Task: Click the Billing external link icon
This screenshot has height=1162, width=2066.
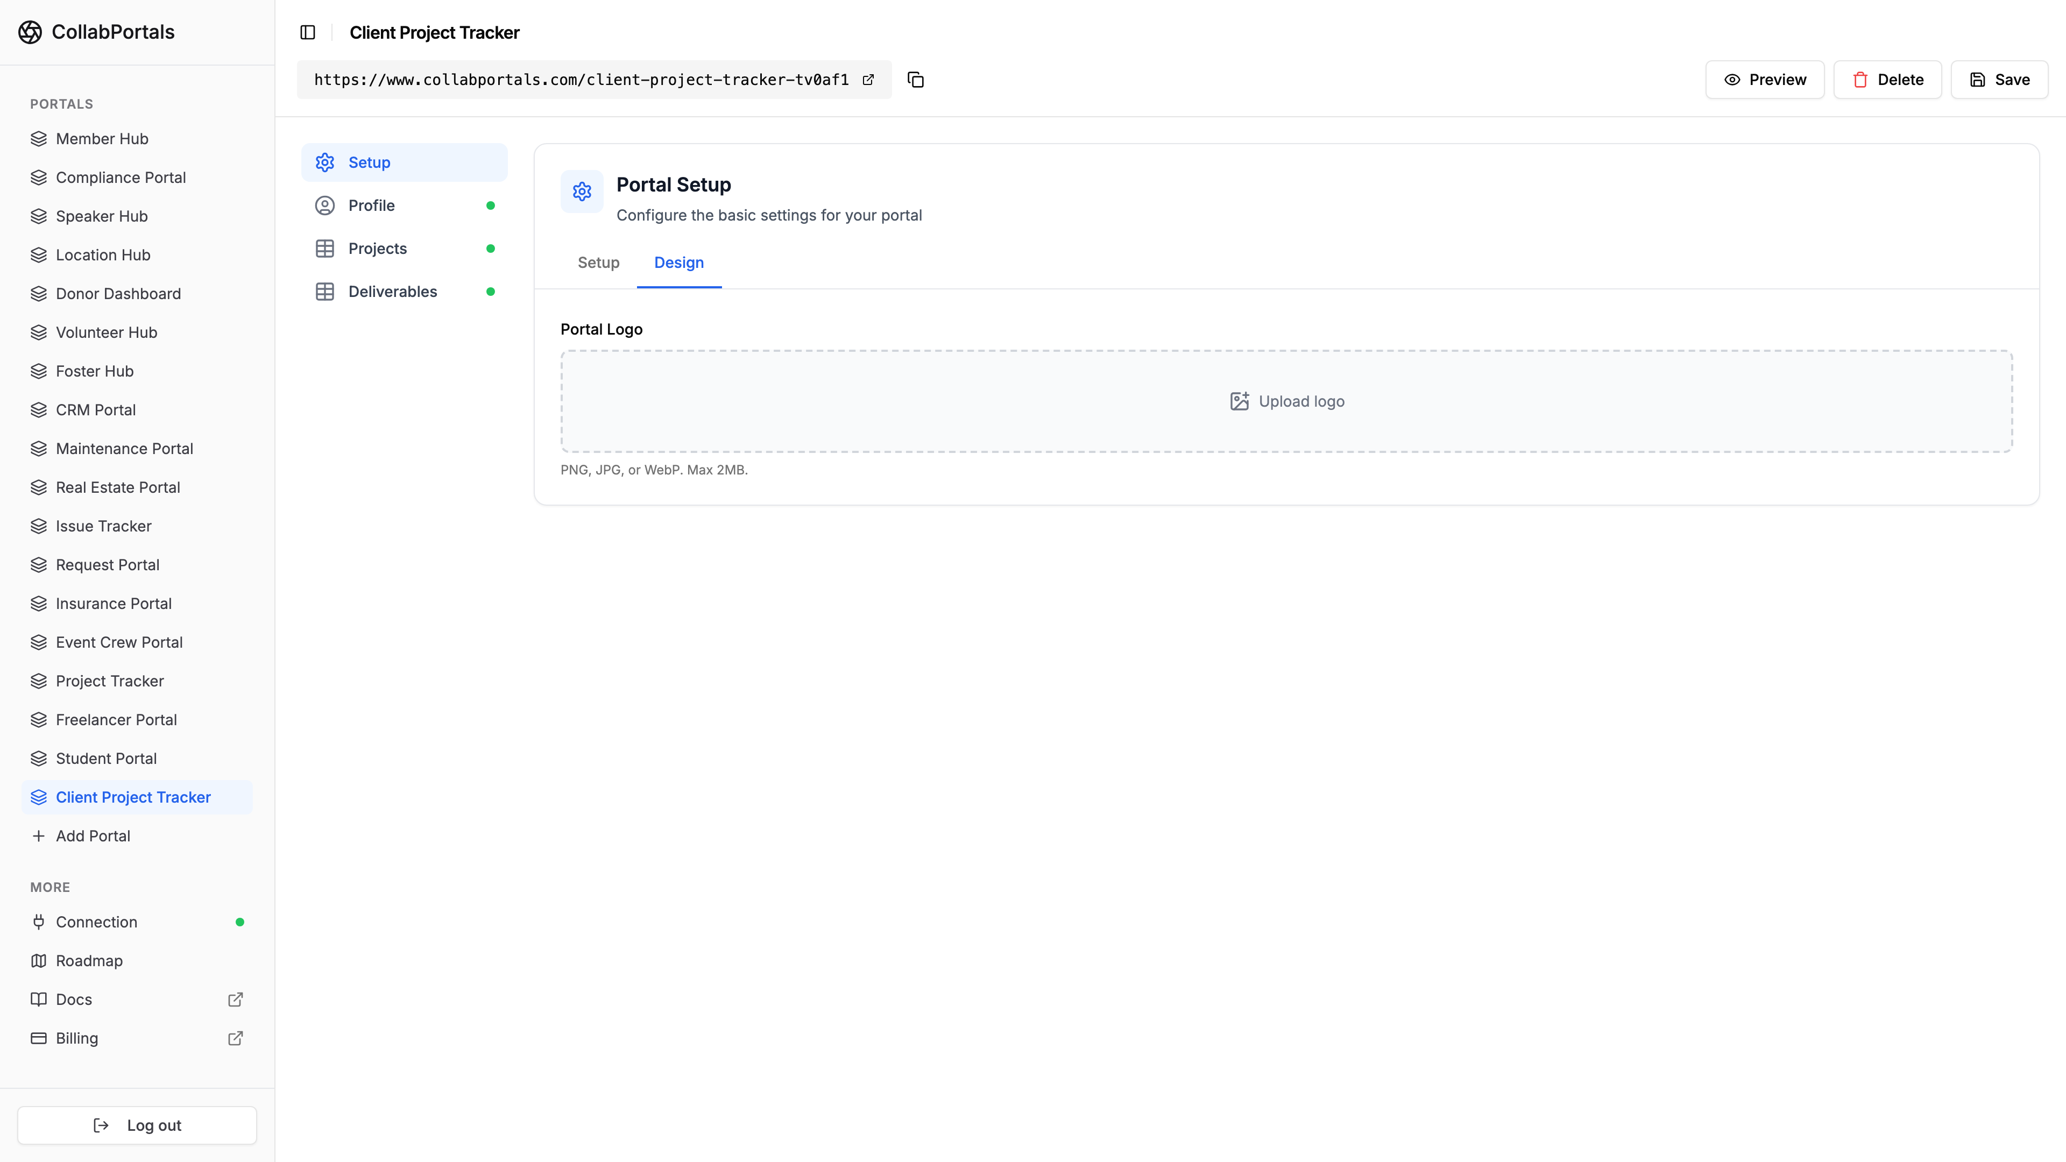Action: pos(235,1038)
